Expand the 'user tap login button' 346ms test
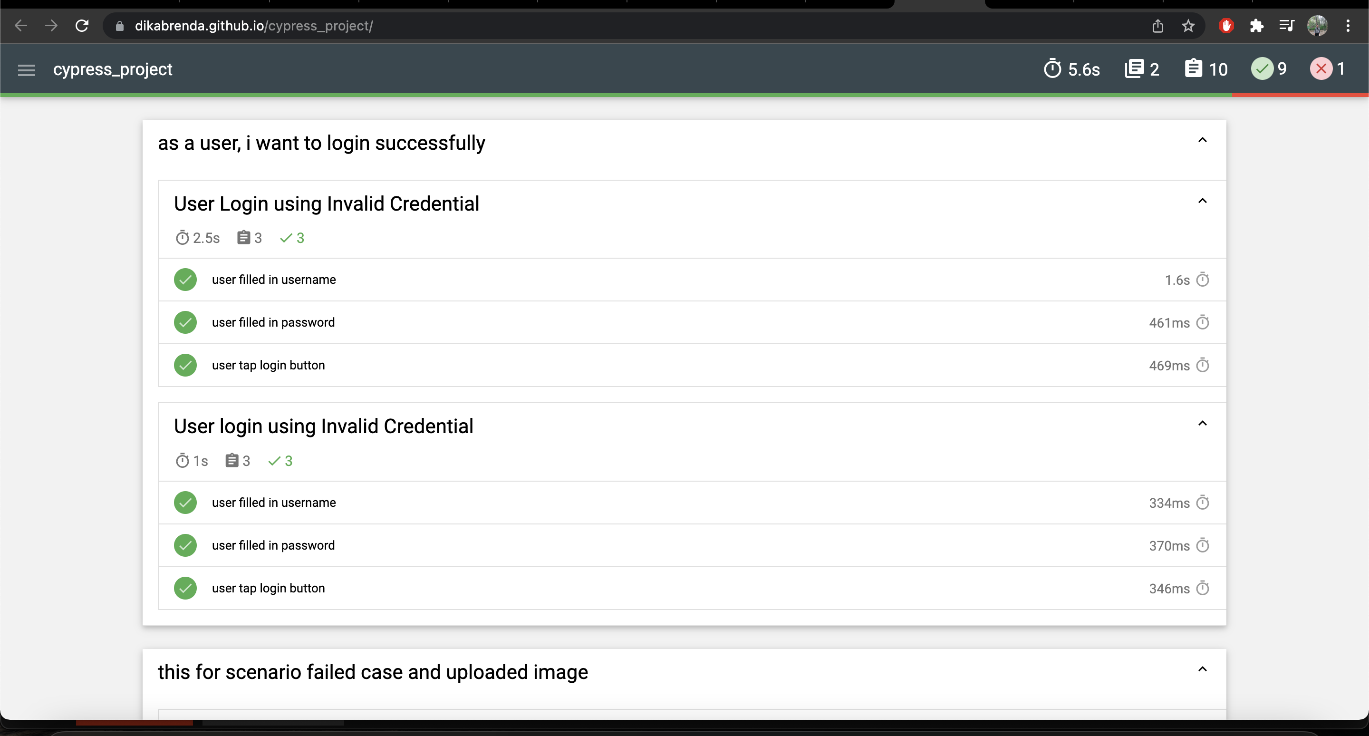Viewport: 1369px width, 736px height. [692, 588]
